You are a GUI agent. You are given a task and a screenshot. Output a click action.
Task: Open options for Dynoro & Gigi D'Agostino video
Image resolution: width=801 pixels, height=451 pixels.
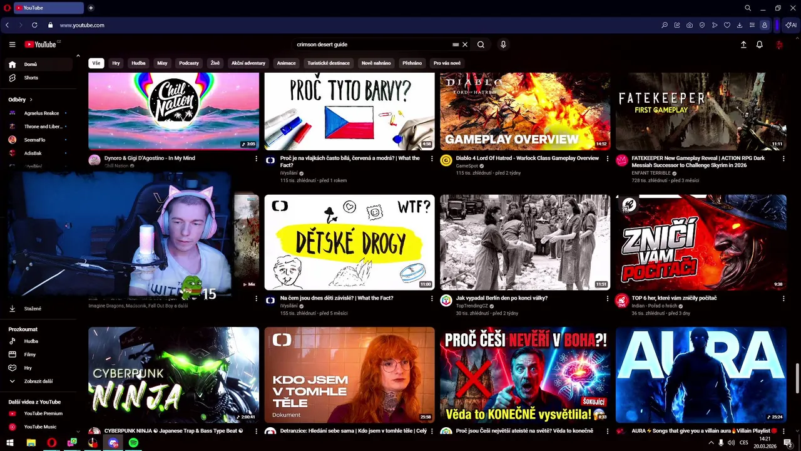click(x=255, y=159)
